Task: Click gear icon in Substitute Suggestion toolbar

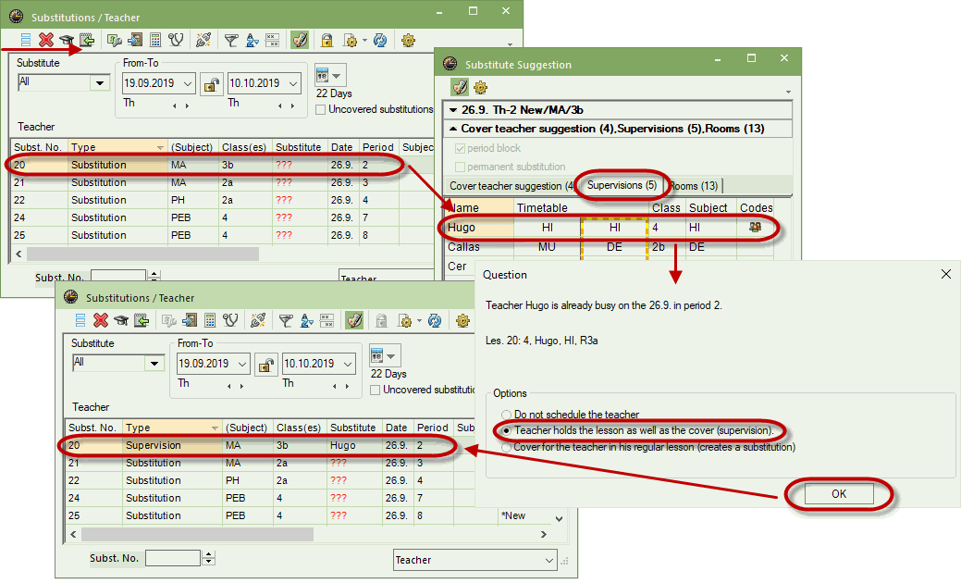Action: click(x=481, y=87)
